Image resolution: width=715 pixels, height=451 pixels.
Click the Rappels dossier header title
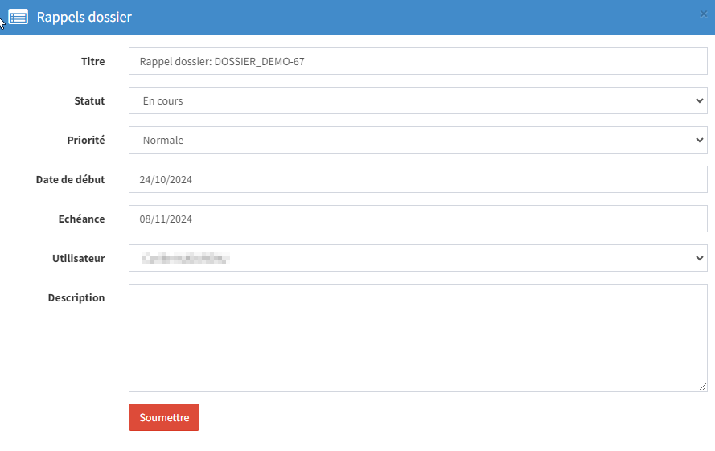84,17
